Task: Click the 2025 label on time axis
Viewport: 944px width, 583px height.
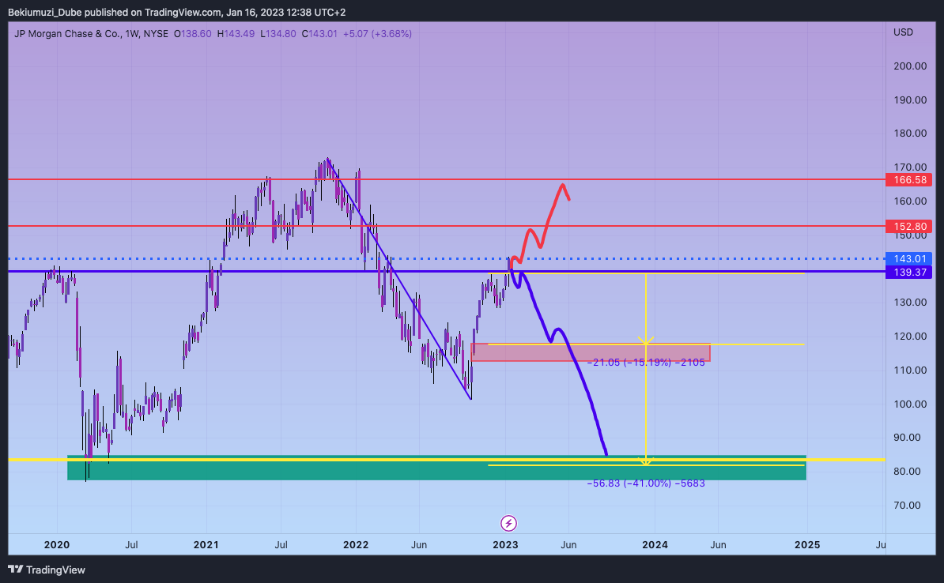Action: tap(807, 545)
